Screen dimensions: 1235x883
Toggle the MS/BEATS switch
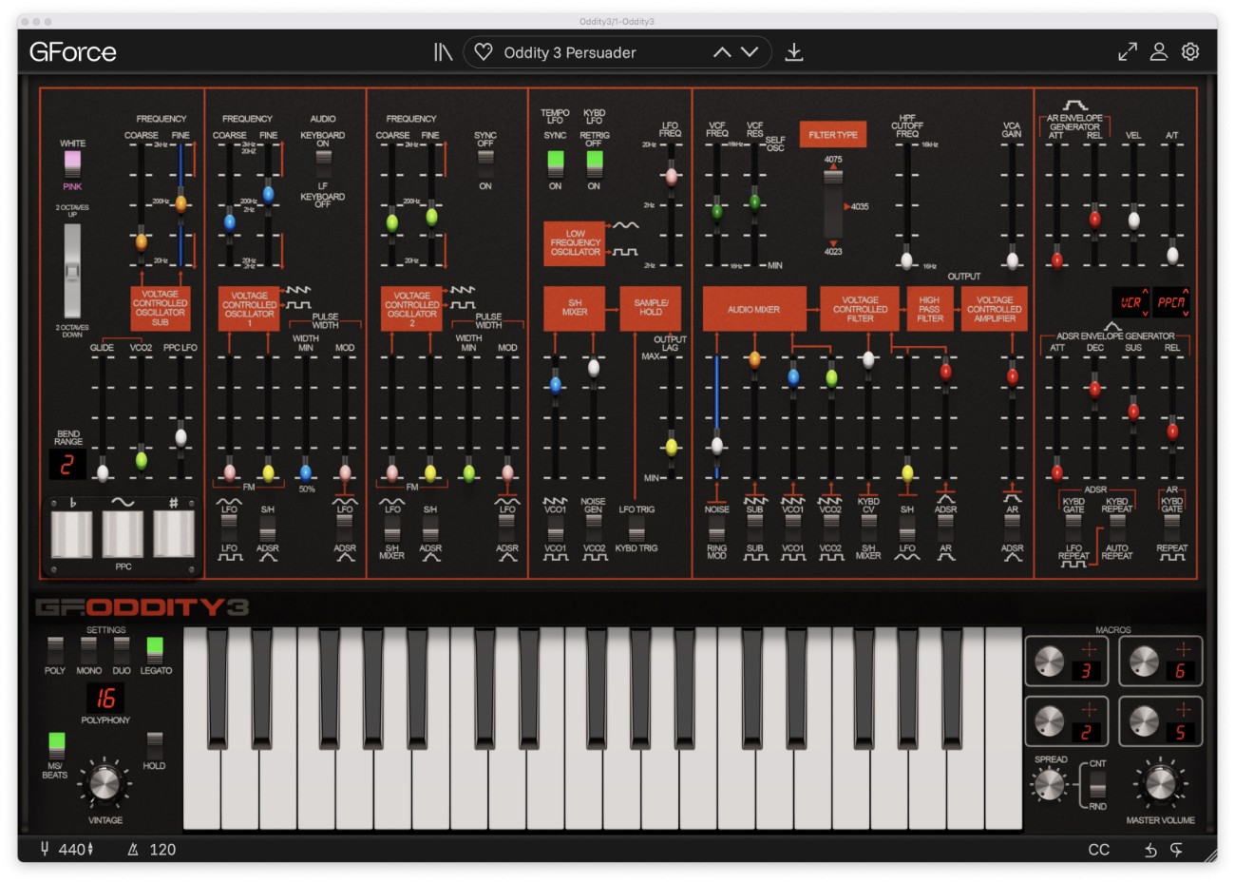pyautogui.click(x=56, y=745)
